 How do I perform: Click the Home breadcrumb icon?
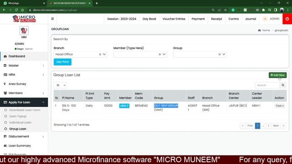pos(260,31)
